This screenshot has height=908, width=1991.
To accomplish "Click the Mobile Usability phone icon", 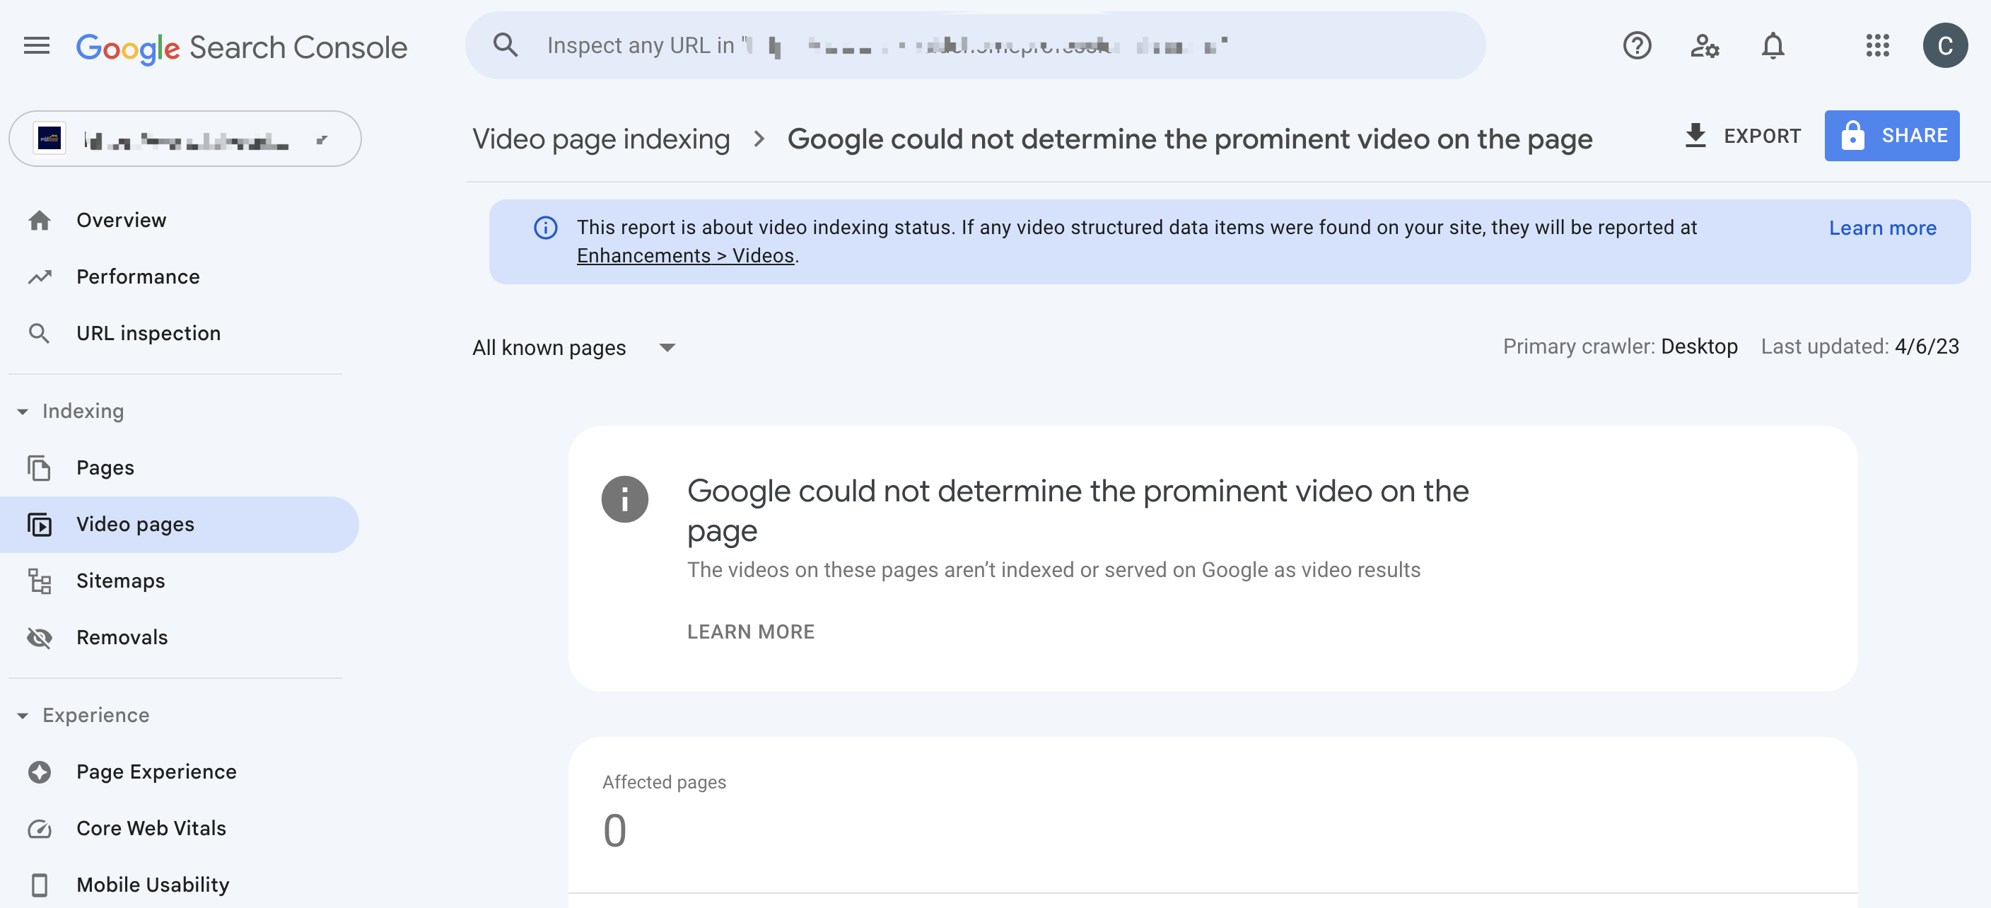I will point(40,885).
